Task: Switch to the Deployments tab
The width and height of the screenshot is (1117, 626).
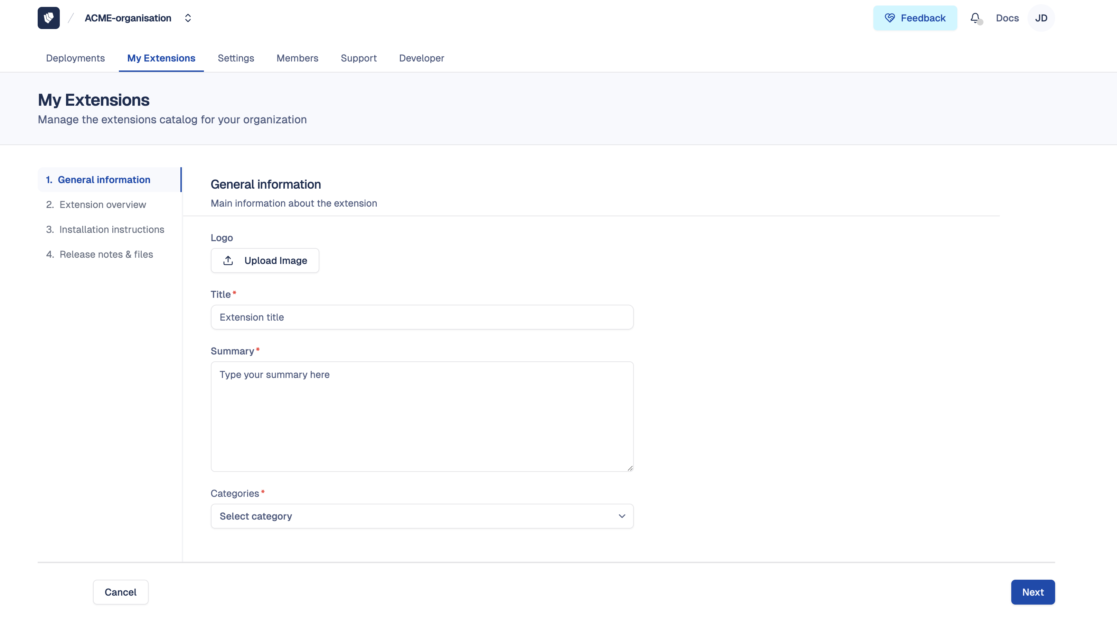Action: pos(75,58)
